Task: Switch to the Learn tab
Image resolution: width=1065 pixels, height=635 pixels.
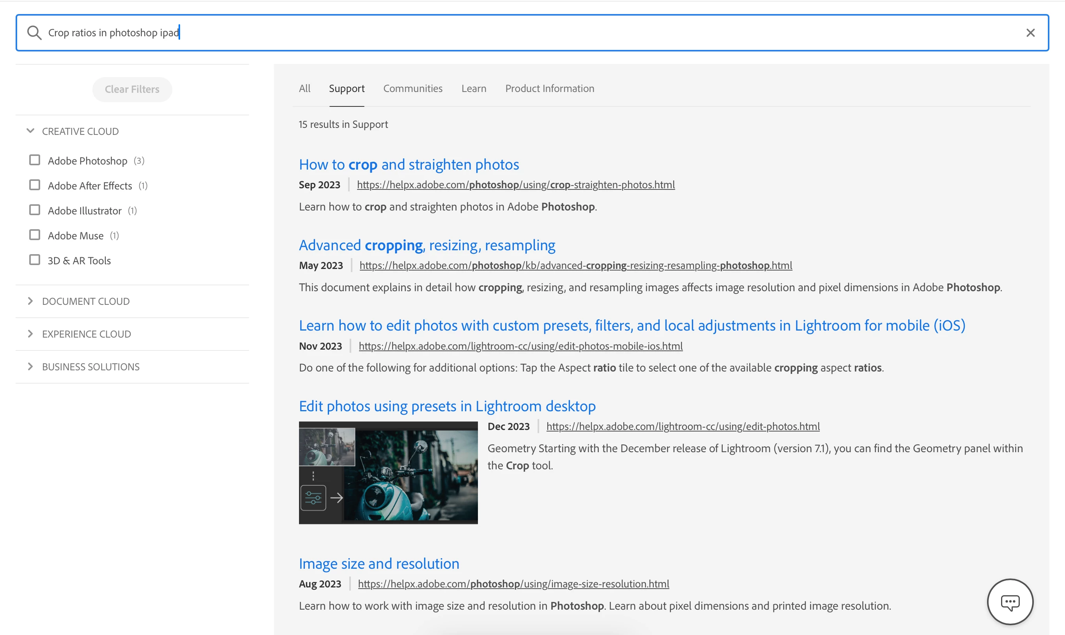Action: (x=473, y=88)
